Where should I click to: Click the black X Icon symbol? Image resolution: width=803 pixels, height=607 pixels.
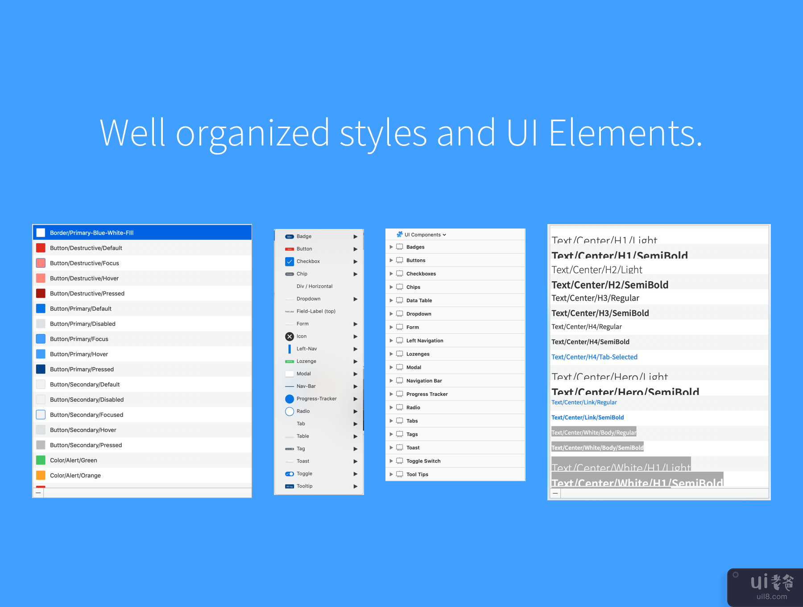[x=289, y=337]
